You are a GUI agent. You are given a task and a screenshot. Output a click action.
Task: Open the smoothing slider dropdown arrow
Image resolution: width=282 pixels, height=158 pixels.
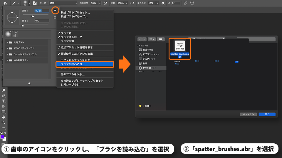pos(157,3)
